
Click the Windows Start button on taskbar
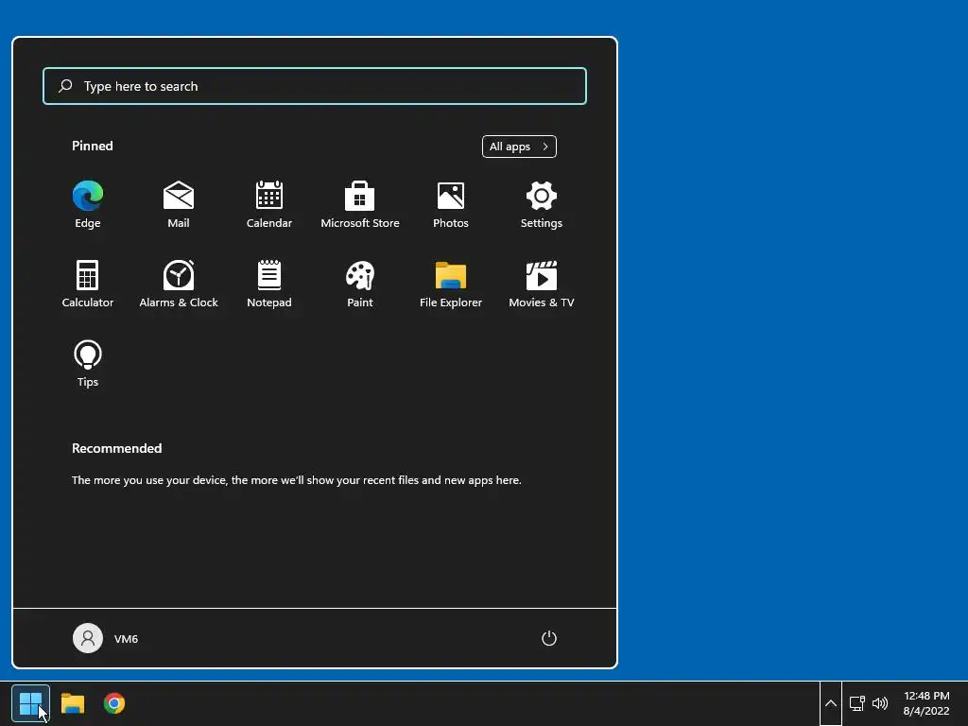(30, 703)
